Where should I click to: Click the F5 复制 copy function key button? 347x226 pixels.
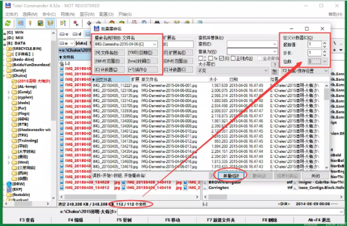(124, 220)
